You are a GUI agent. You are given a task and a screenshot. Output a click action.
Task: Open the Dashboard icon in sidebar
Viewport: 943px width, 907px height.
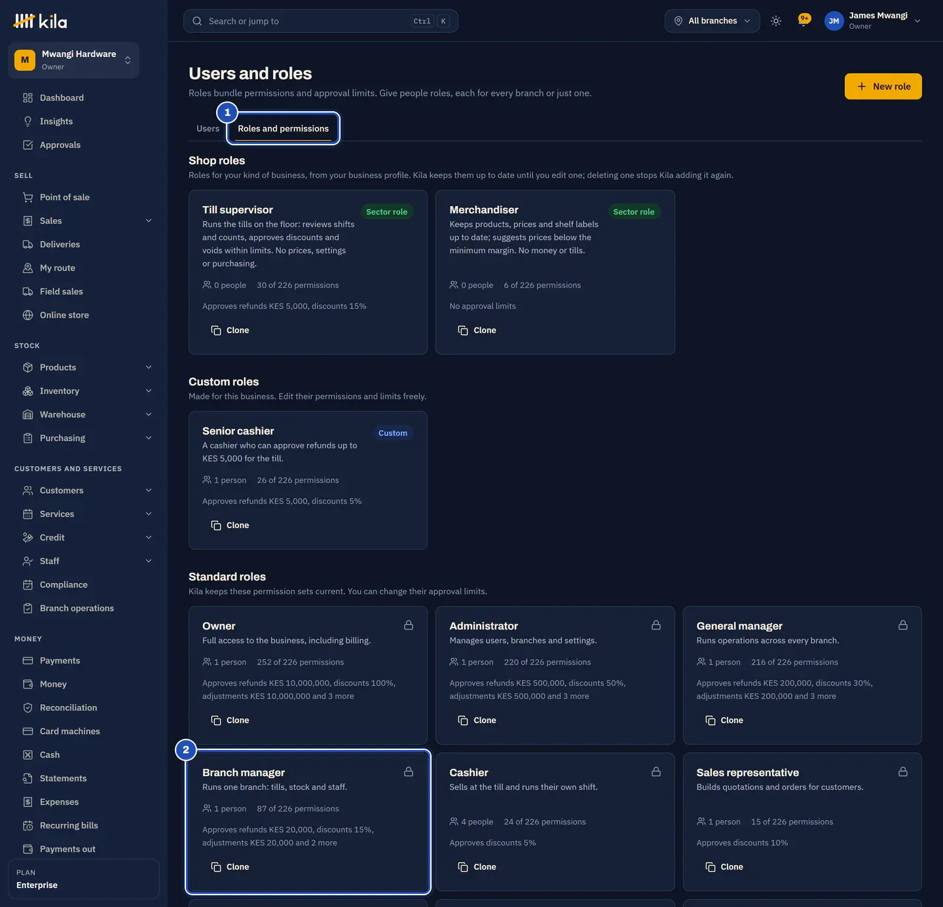pyautogui.click(x=28, y=98)
